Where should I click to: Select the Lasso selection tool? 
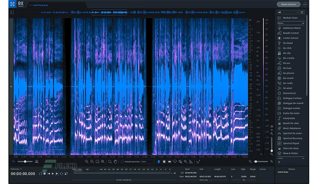(175, 162)
